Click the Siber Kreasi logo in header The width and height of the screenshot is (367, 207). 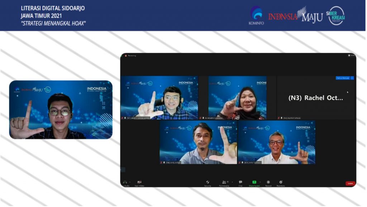pos(337,16)
